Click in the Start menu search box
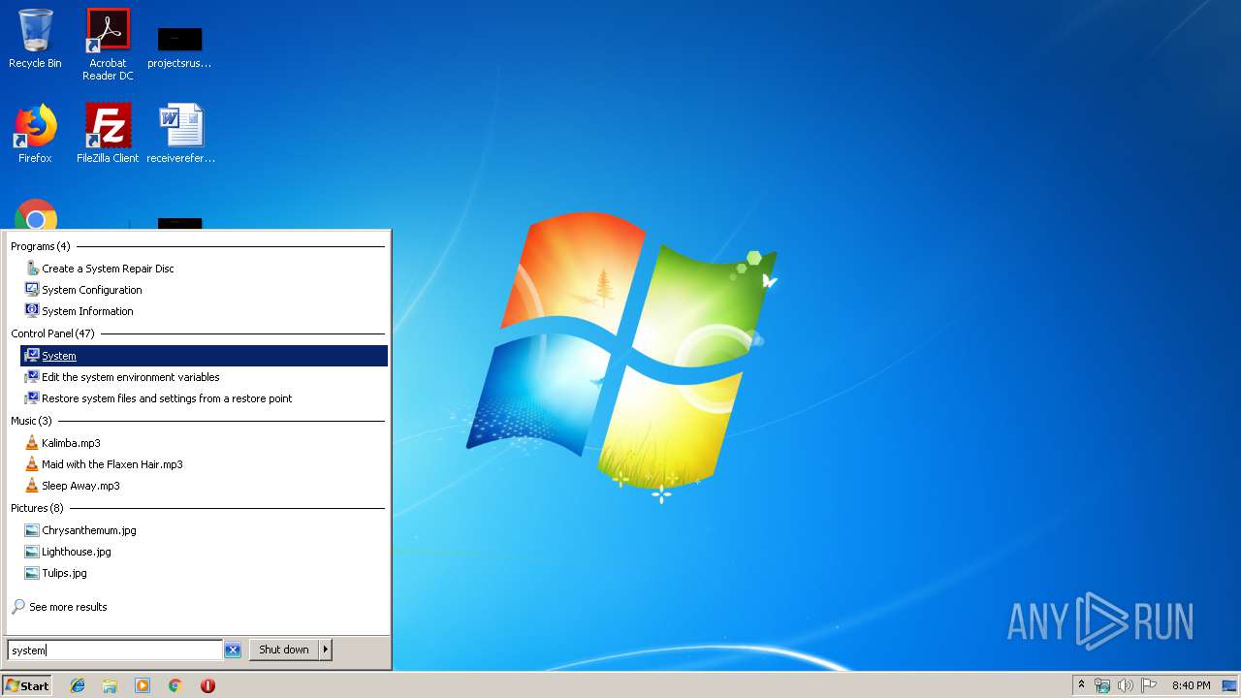Screen dimensions: 1241x698 pyautogui.click(x=114, y=650)
